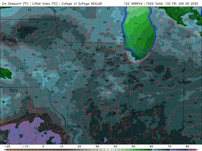Image resolution: width=202 pixels, height=151 pixels.
Task: Click the left arrow end of the color bar
Action: pos(5,150)
